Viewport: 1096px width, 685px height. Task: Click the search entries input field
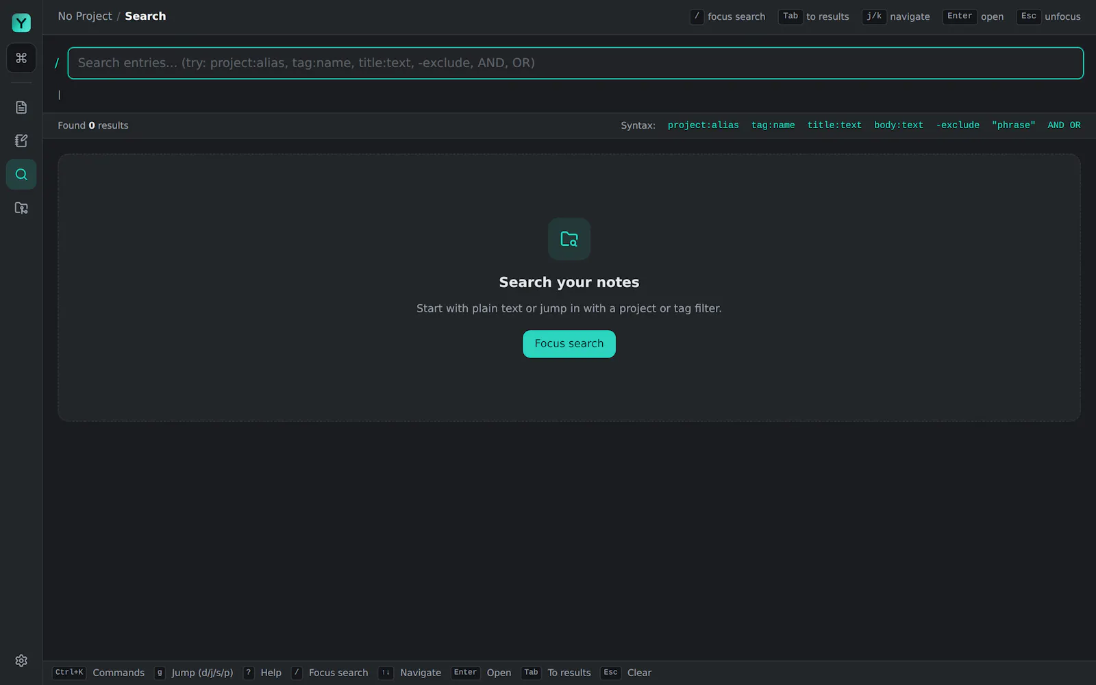575,63
